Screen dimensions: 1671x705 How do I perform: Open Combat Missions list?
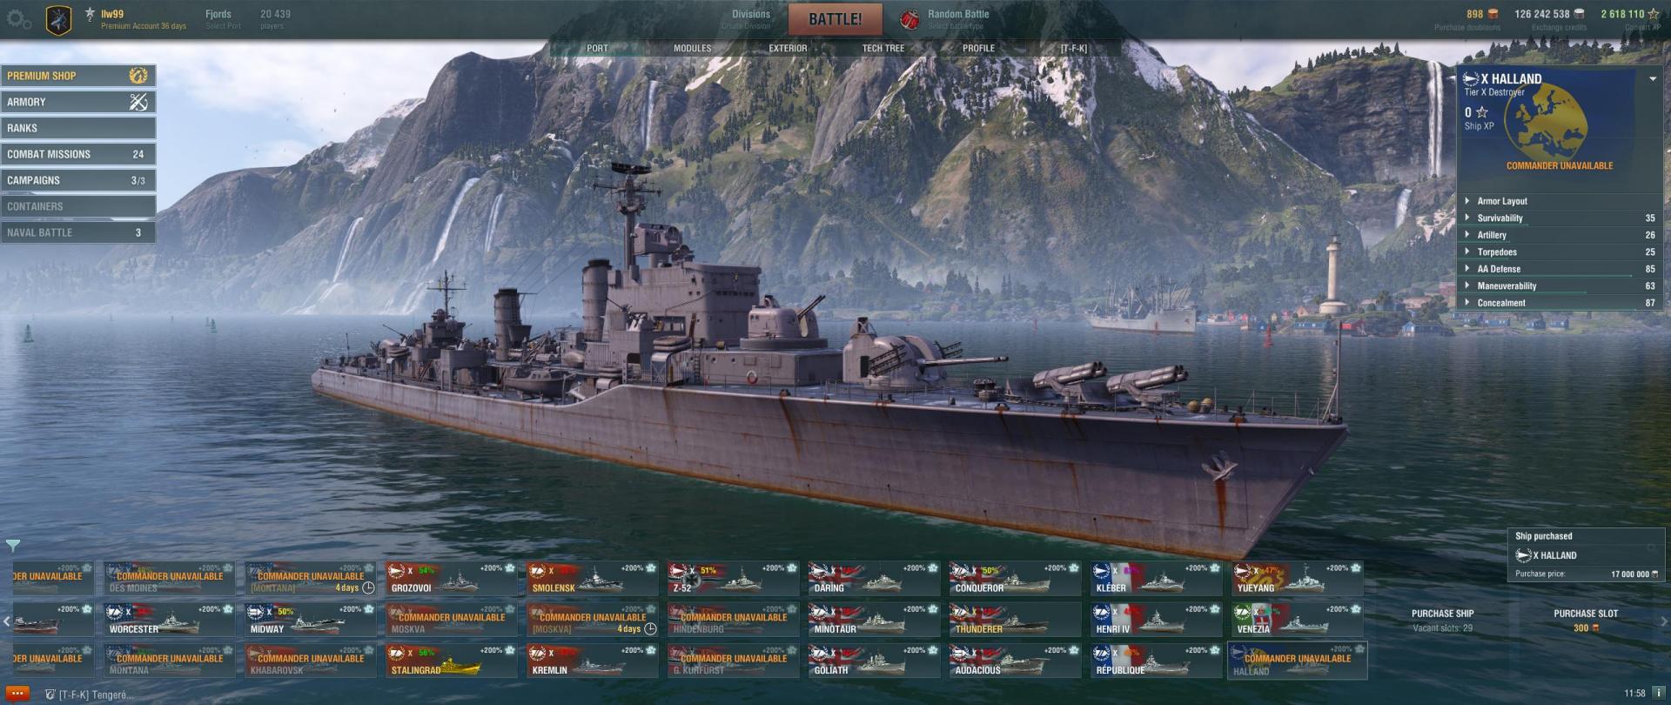pyautogui.click(x=78, y=154)
